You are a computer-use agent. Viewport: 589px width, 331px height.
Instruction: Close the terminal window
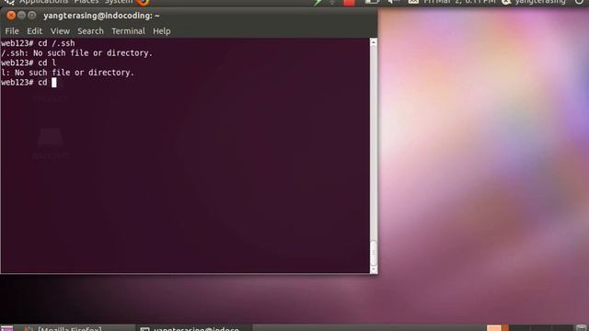point(11,16)
